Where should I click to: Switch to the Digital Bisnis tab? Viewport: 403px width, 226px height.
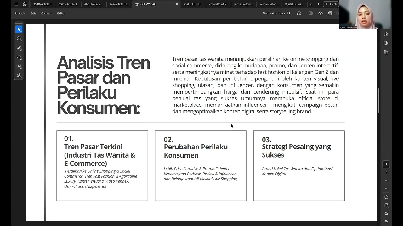tap(294, 4)
